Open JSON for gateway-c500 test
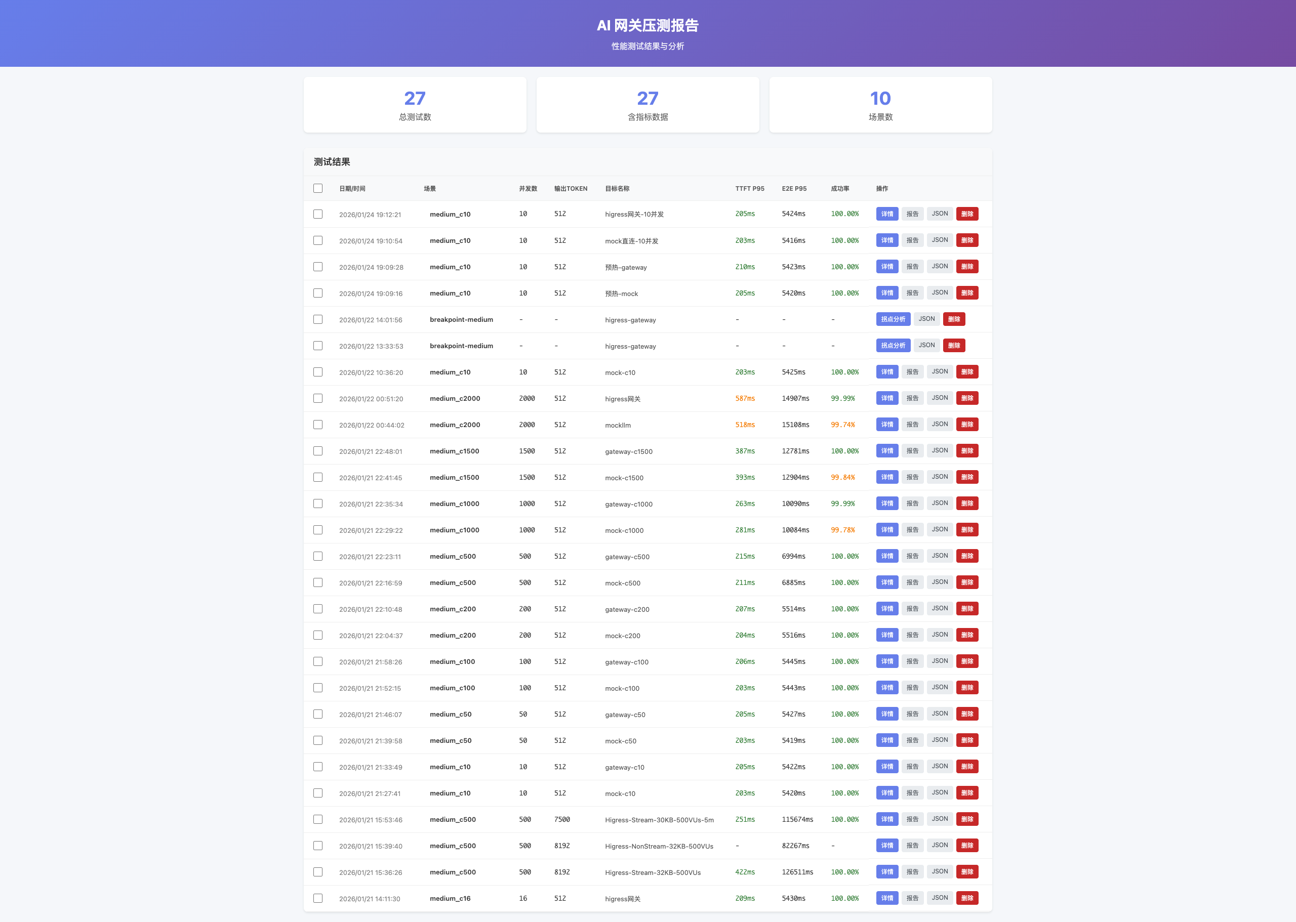Screen dimensions: 1296x922 click(939, 556)
